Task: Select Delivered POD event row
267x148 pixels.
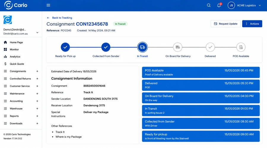Action: (x=201, y=85)
